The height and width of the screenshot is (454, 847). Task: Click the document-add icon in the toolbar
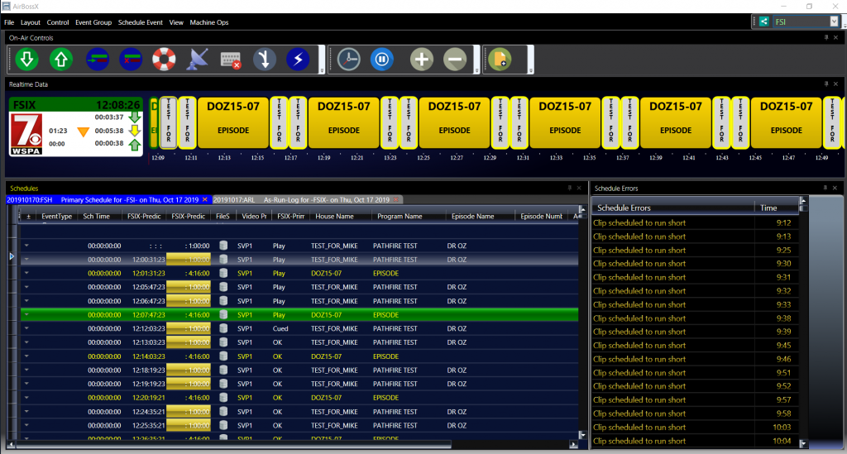point(499,60)
